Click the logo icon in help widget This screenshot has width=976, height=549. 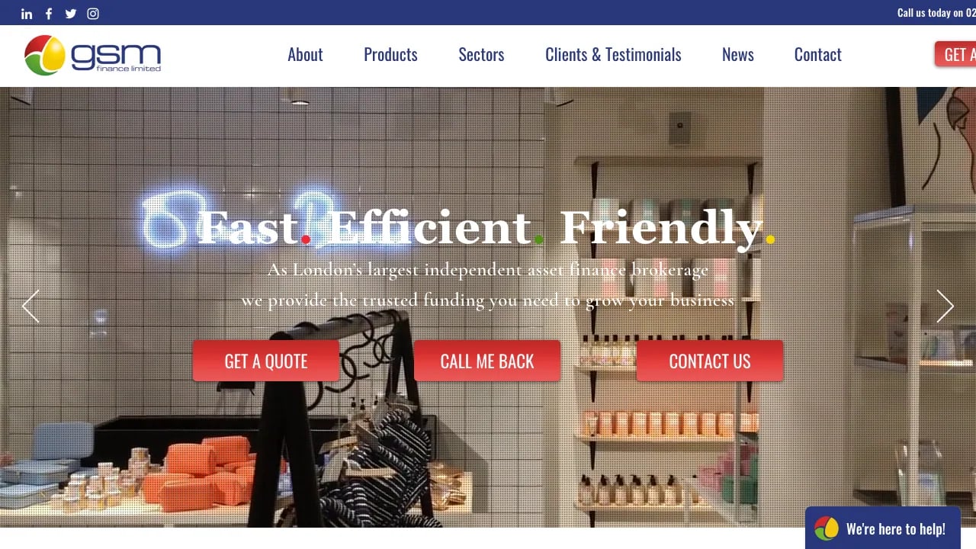click(x=827, y=528)
